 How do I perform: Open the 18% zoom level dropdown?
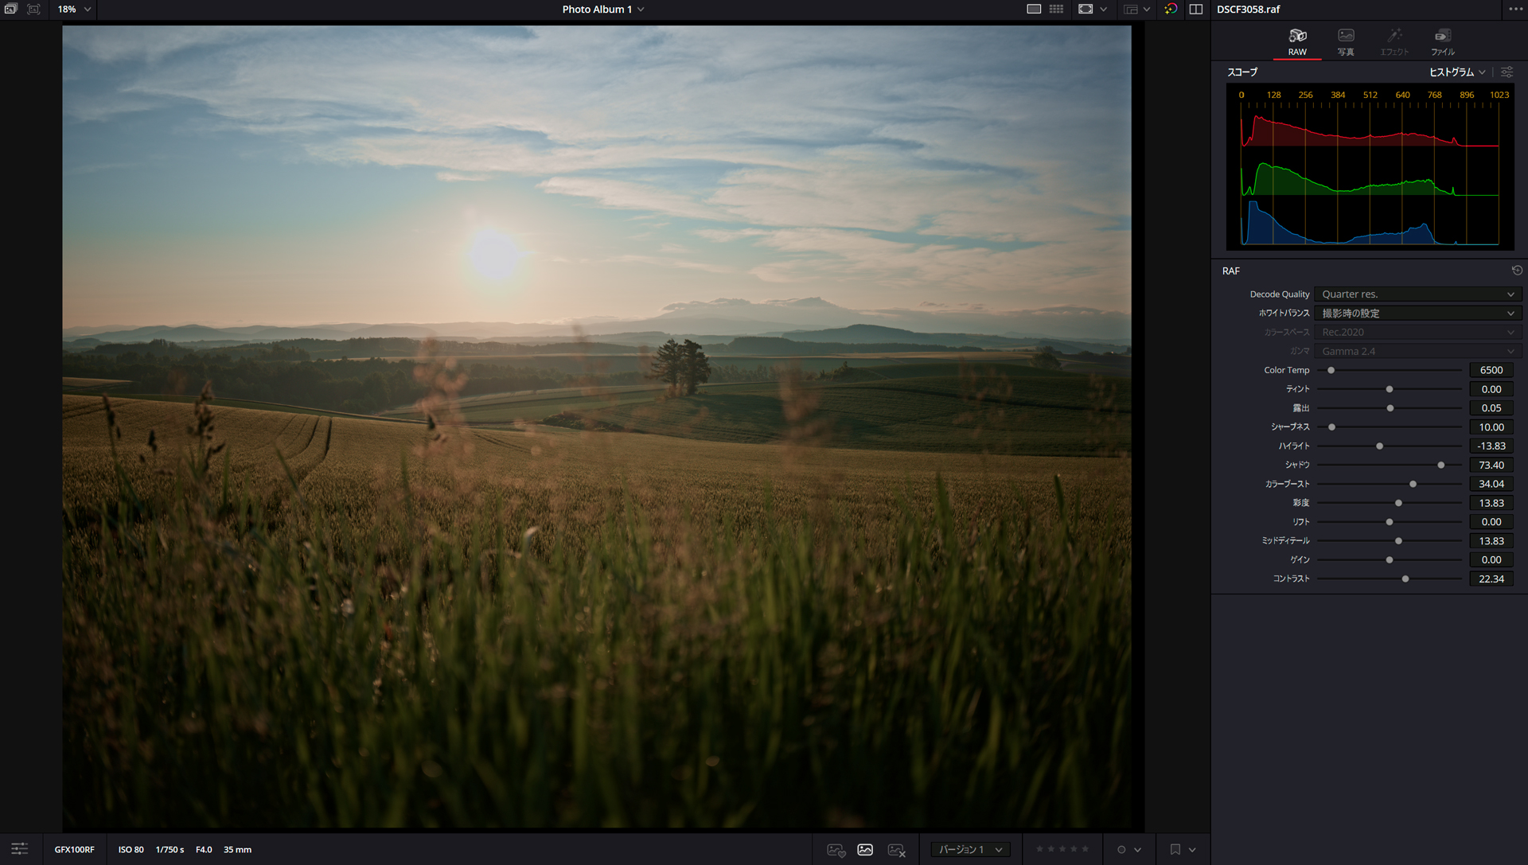75,10
